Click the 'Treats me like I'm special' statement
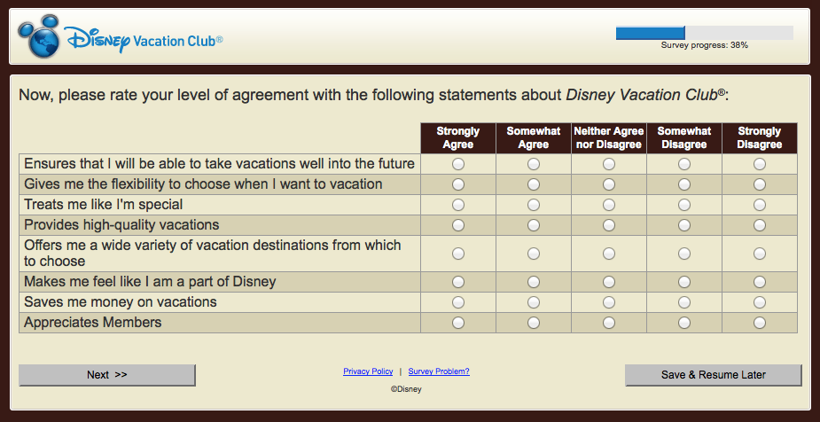 point(104,205)
